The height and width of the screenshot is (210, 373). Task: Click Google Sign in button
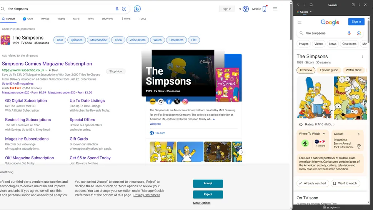[356, 22]
